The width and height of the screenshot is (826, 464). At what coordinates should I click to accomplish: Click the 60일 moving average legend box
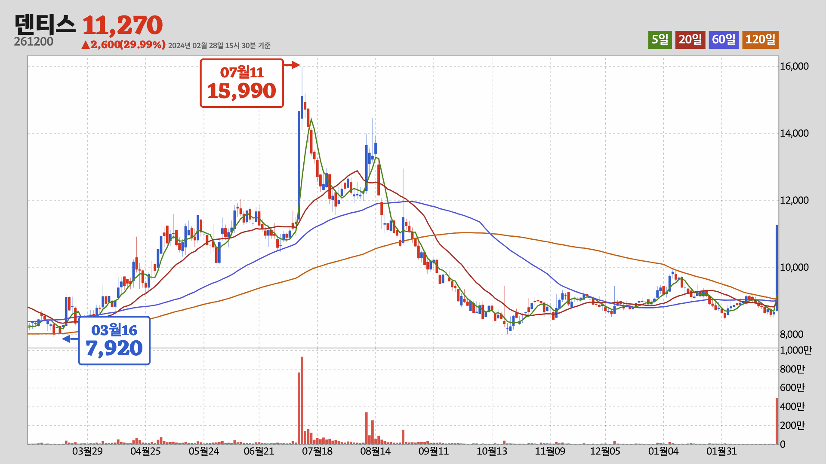[x=724, y=40]
